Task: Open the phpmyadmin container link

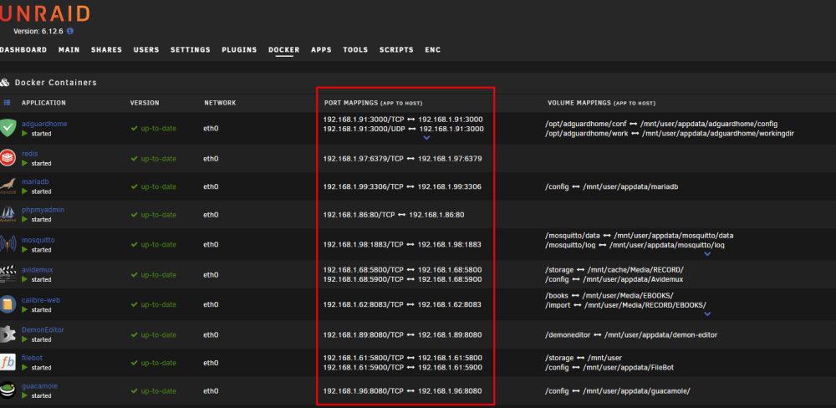Action: click(43, 210)
